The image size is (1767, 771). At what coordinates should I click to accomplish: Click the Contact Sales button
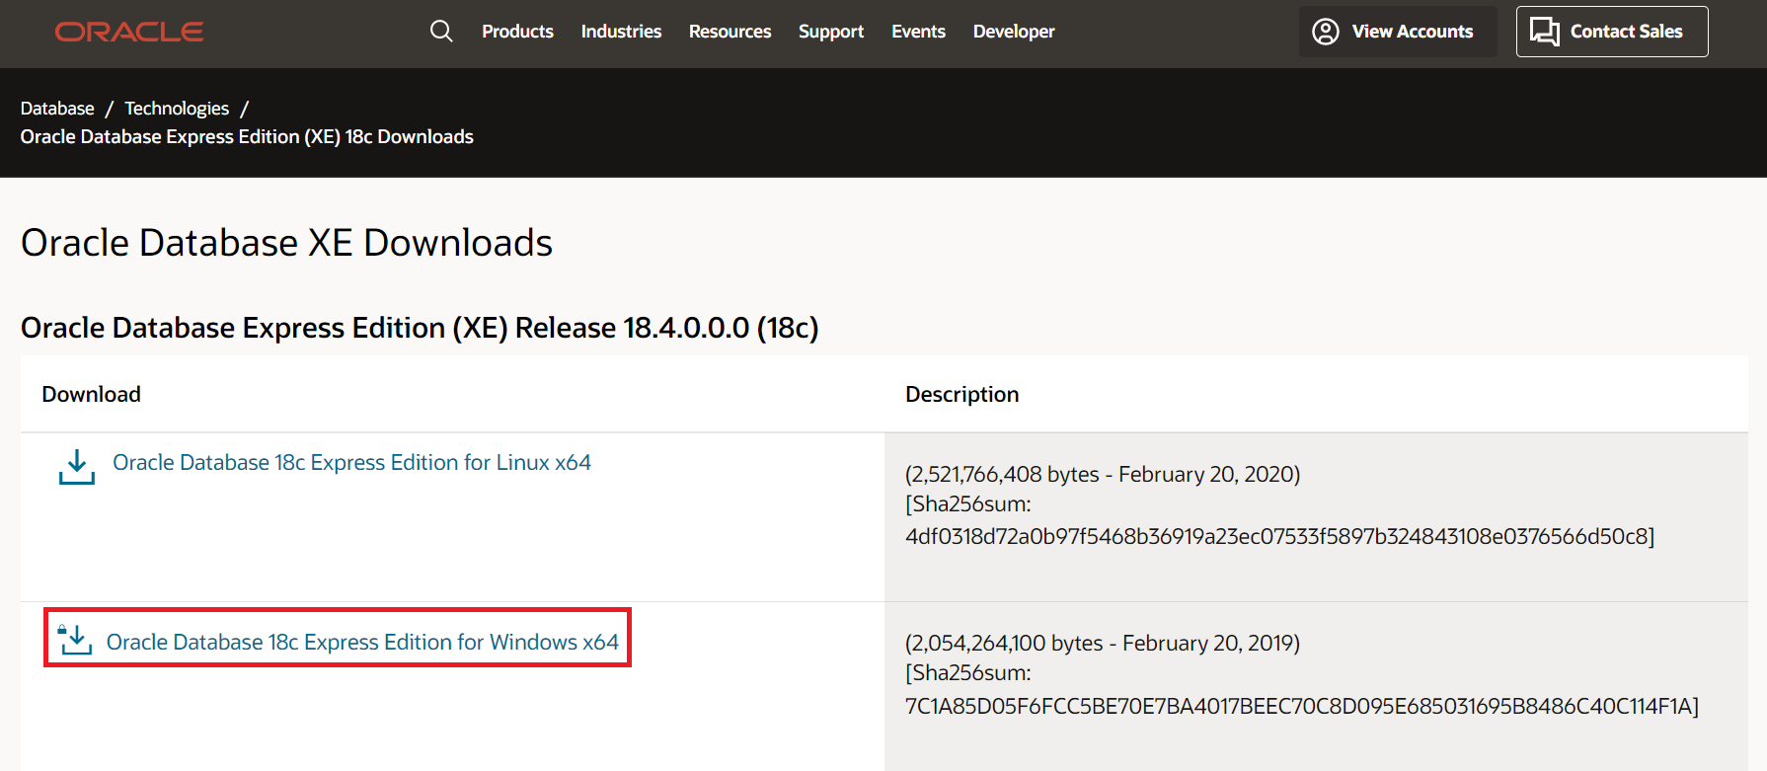click(1612, 32)
